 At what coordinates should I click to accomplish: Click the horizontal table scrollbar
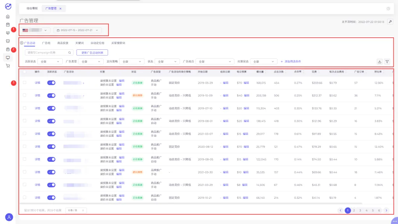click(x=191, y=203)
